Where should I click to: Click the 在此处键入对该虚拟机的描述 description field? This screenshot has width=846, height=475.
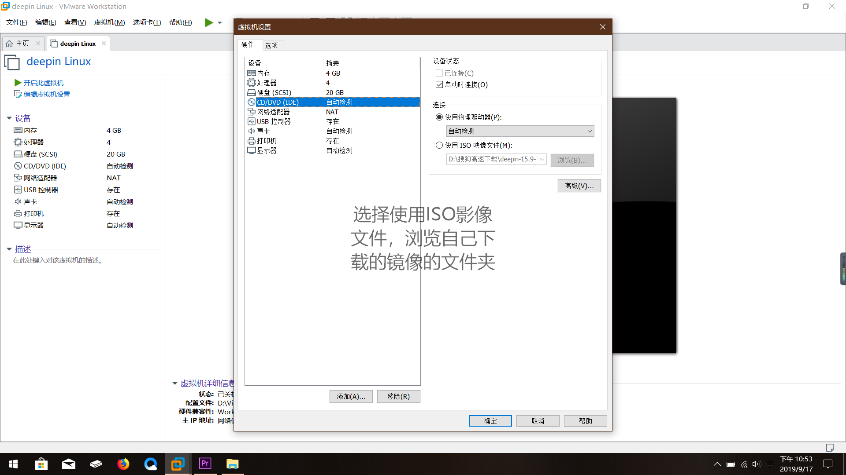(x=58, y=260)
